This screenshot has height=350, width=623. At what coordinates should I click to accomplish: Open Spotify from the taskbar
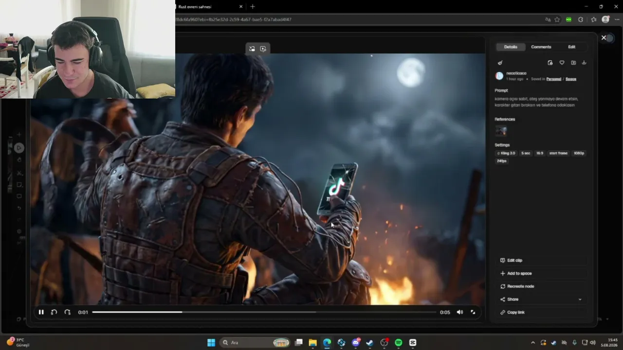399,343
